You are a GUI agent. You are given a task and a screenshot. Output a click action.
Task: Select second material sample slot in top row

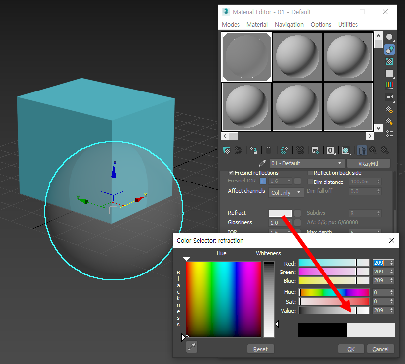[x=297, y=57]
